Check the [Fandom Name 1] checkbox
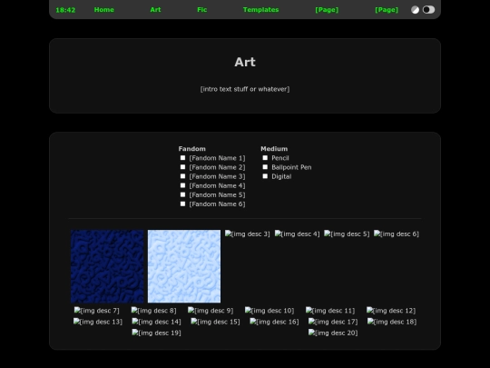The height and width of the screenshot is (368, 490). coord(182,158)
